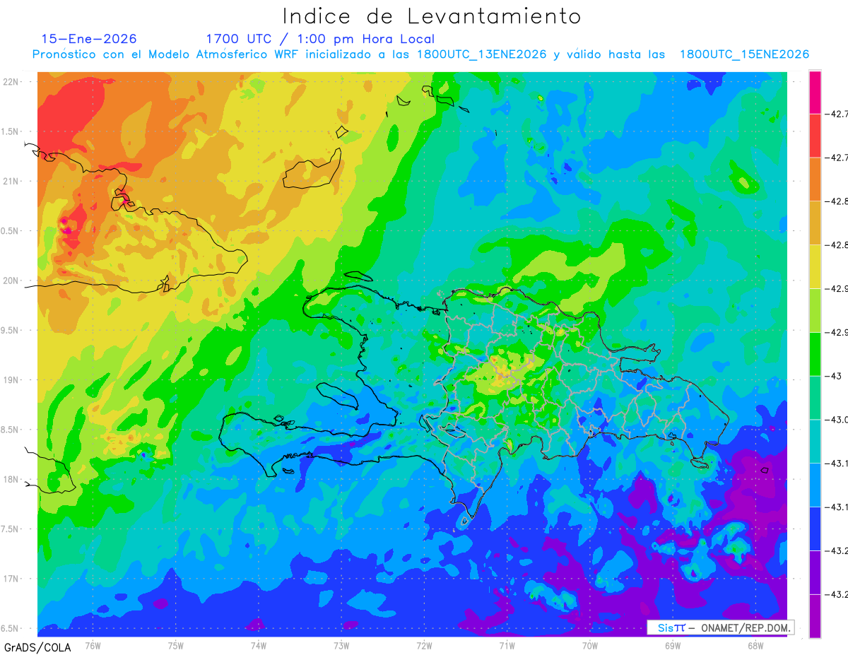
Task: Click the '19N' latitude label
Action: pyautogui.click(x=11, y=379)
